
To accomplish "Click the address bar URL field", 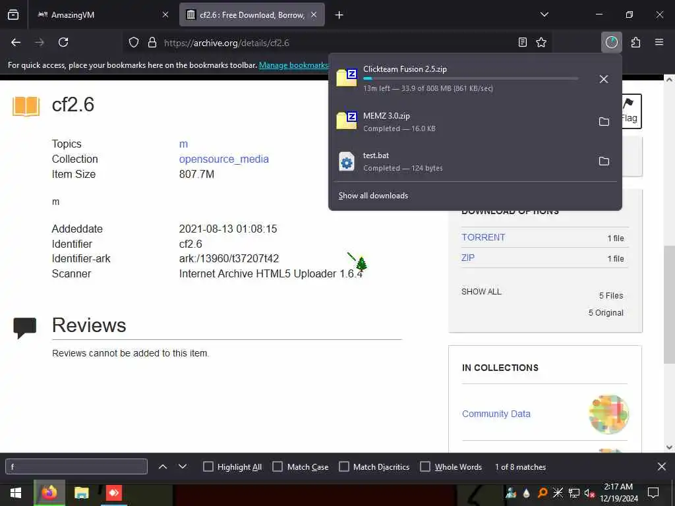I will [x=336, y=43].
